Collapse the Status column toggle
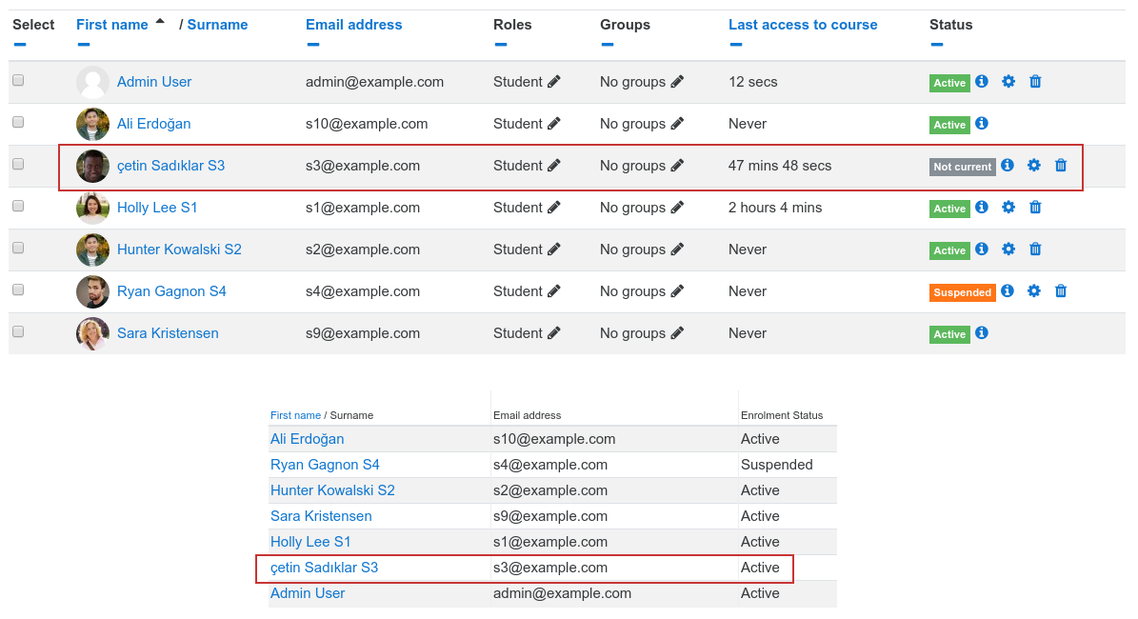Screen dimensions: 1138x619 (937, 45)
